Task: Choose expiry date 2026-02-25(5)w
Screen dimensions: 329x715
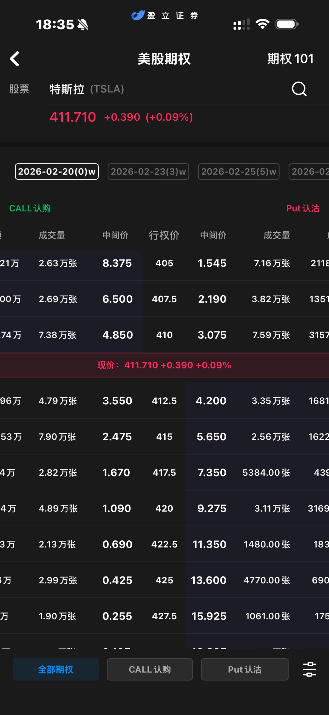Action: [239, 172]
